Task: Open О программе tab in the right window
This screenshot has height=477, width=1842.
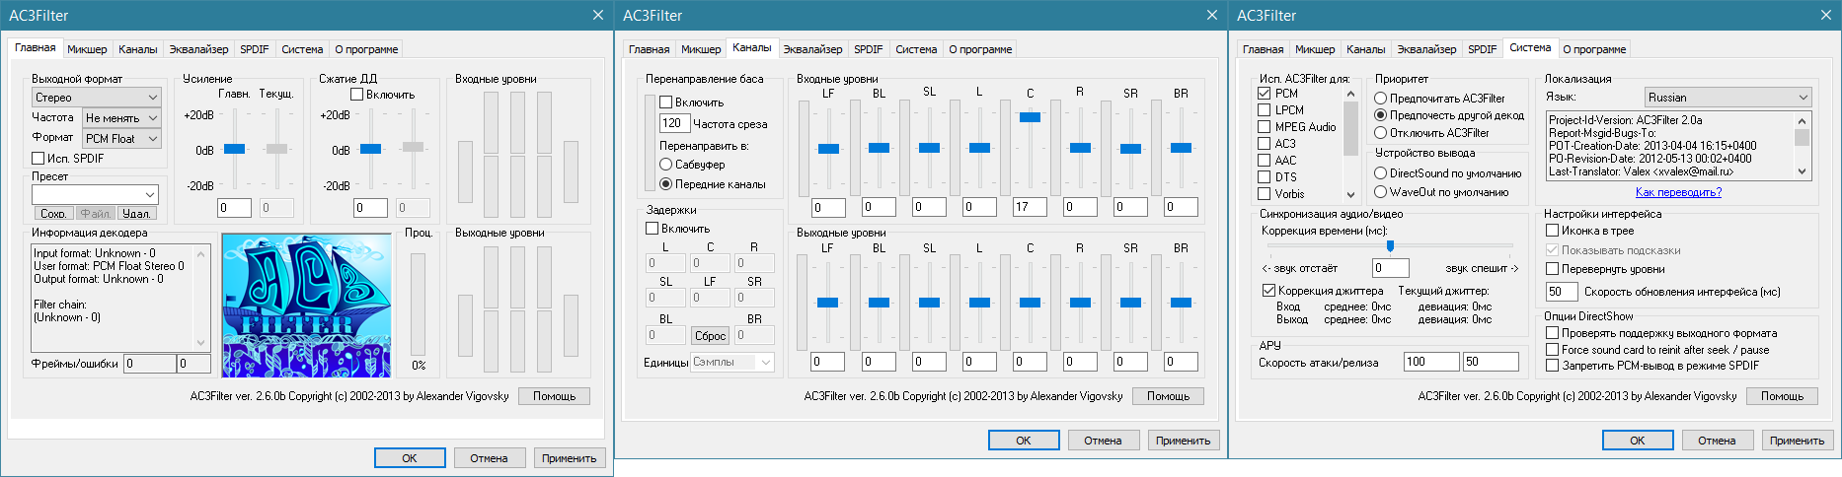Action: coord(1594,49)
